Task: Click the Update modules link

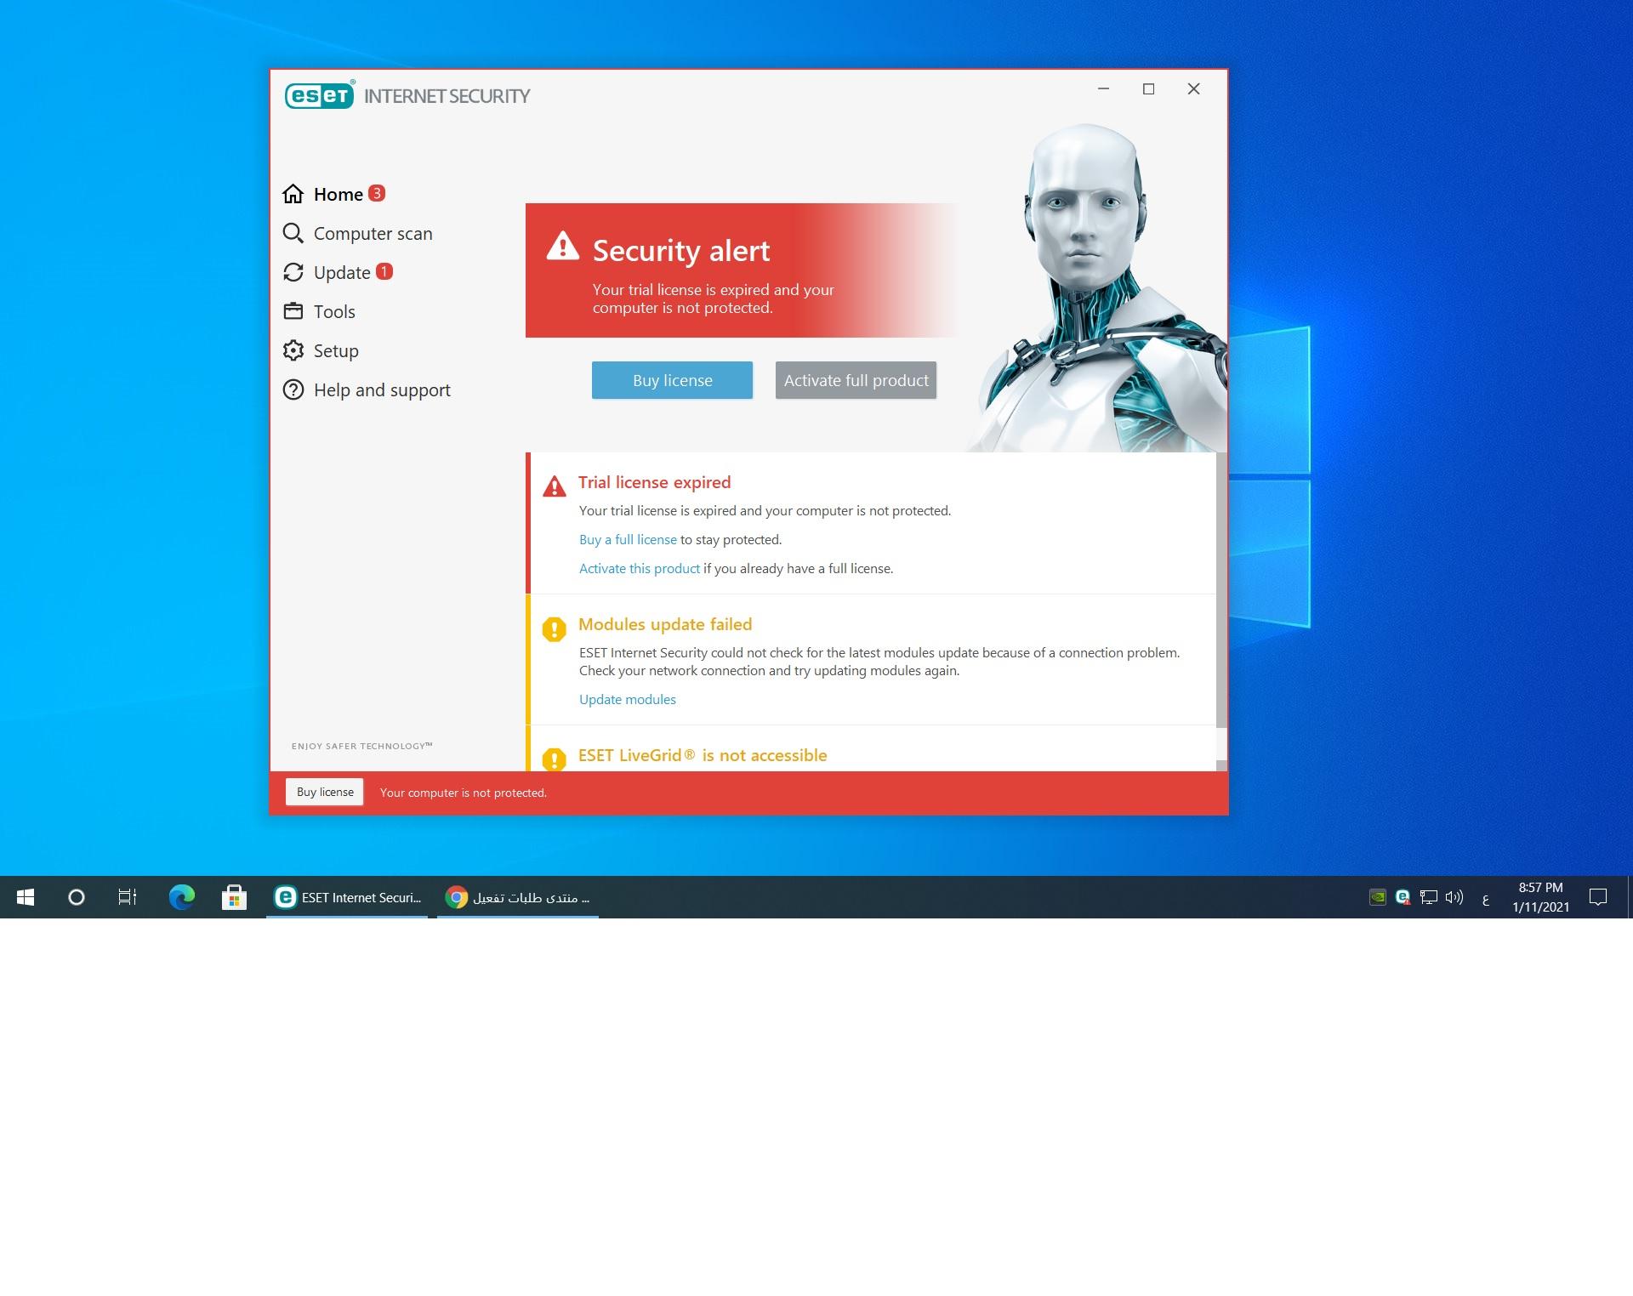Action: click(x=628, y=699)
